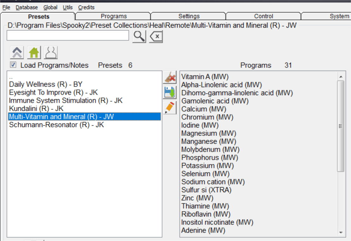Image resolution: width=351 pixels, height=241 pixels.
Task: Click the programs list scroll up arrow
Action: (x=341, y=77)
